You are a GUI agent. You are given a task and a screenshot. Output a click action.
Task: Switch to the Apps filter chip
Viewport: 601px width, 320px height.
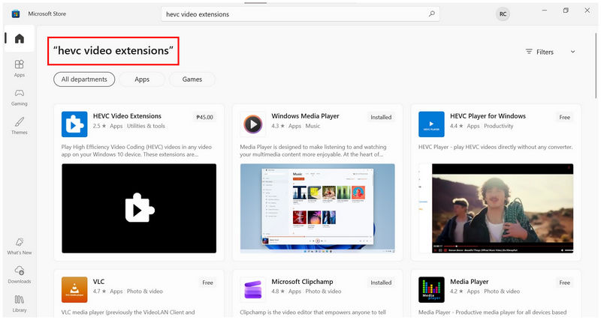(142, 79)
